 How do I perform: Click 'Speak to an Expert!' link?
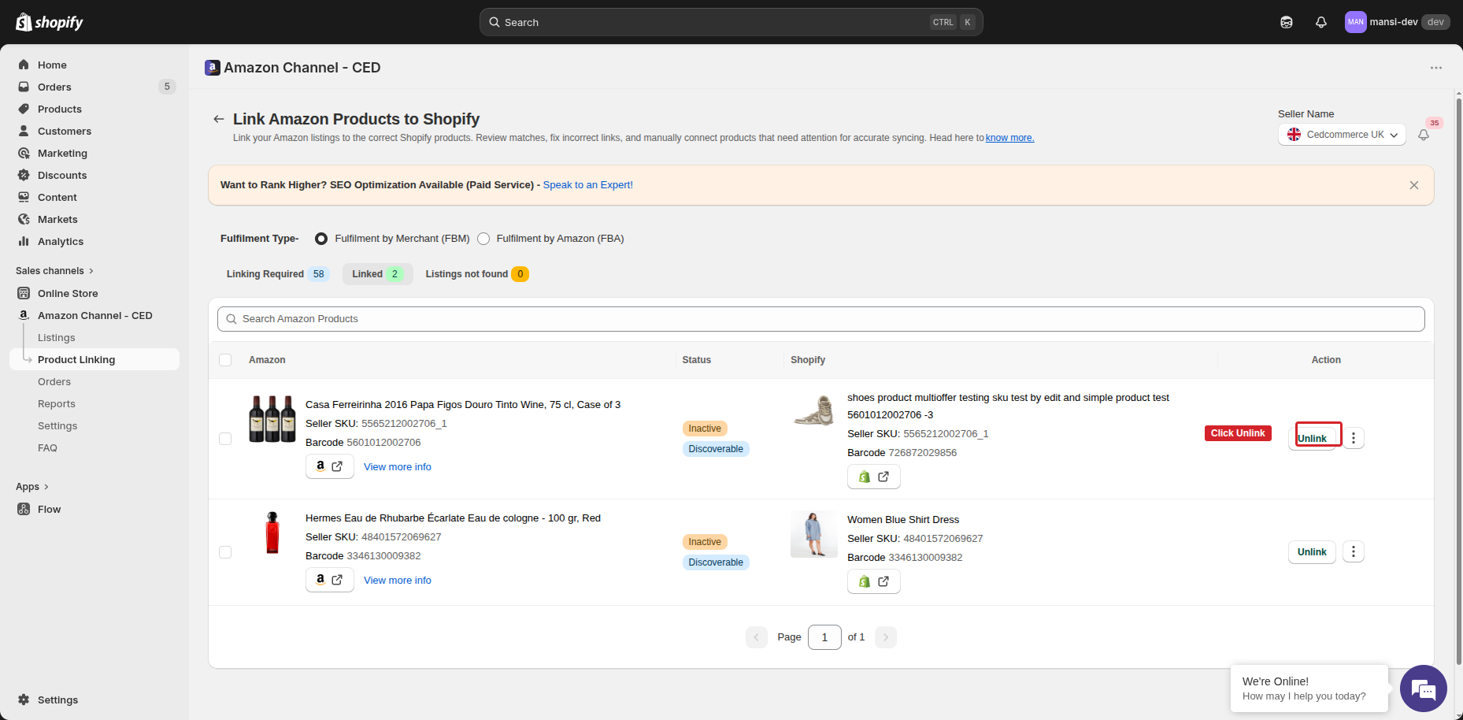[x=587, y=185]
